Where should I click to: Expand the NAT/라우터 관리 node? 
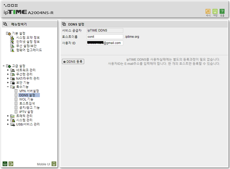(x=8, y=78)
